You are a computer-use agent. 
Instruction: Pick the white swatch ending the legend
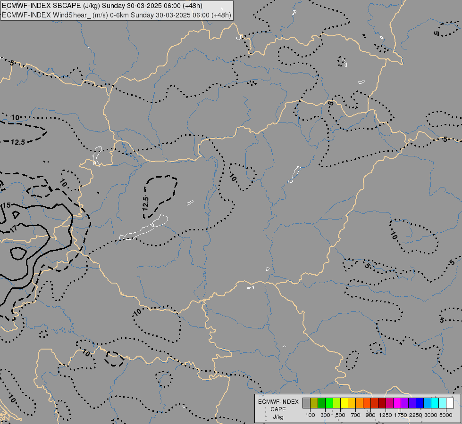pos(450,403)
